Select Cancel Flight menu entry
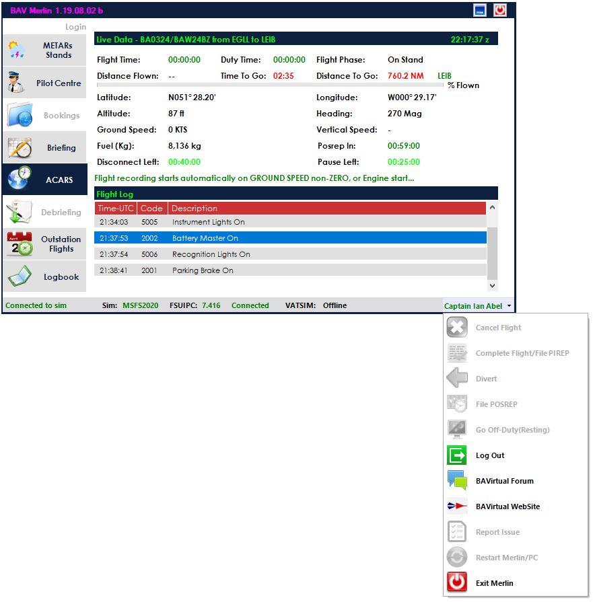Screen dimensions: 593x602 (516, 327)
